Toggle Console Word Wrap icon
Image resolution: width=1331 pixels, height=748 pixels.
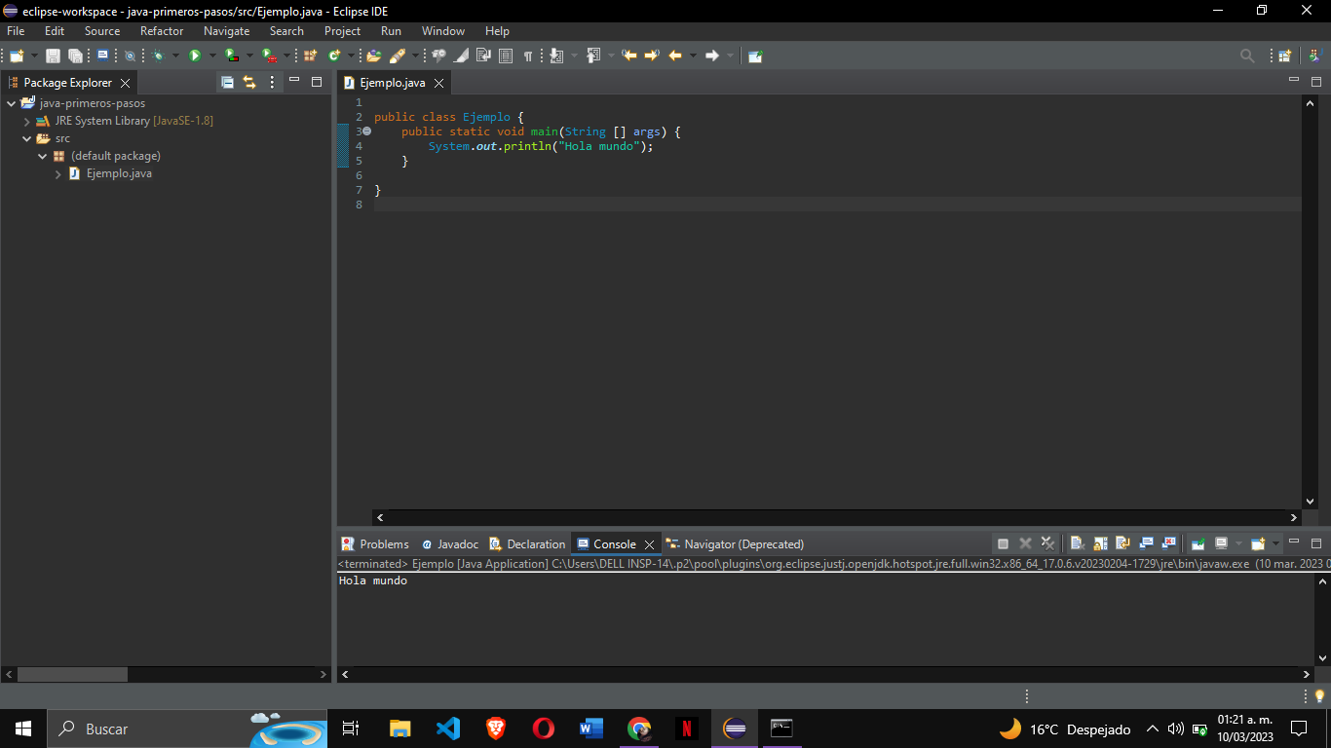tap(1122, 543)
